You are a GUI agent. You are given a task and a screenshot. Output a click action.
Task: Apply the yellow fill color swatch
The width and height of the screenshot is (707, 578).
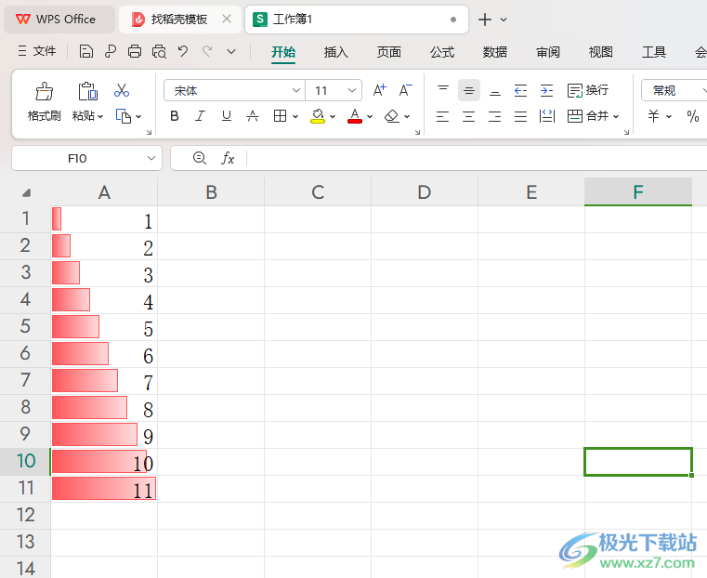click(318, 116)
